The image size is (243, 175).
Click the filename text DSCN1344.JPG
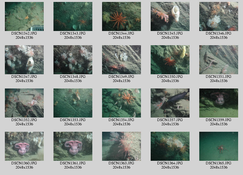121,33
